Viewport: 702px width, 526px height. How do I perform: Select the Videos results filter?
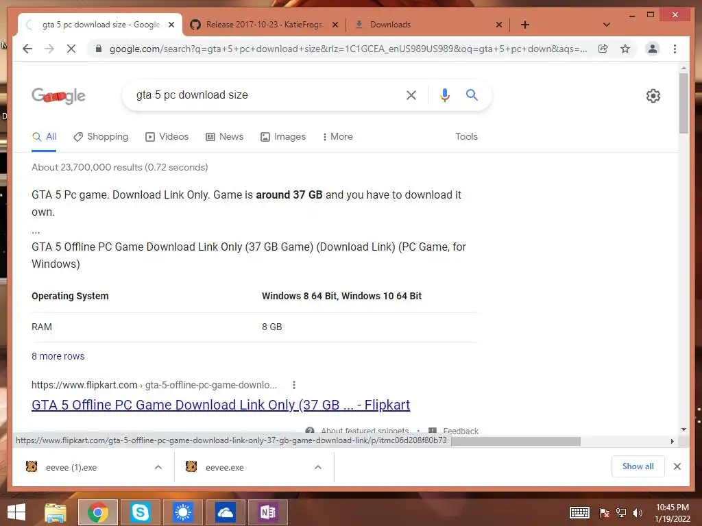pos(167,137)
